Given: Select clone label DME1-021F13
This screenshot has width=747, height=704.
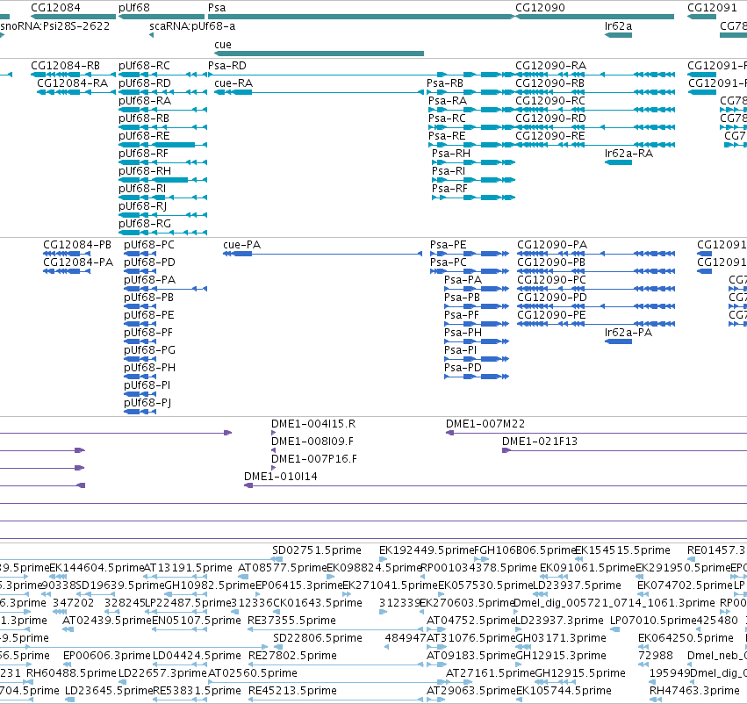Looking at the screenshot, I should point(540,441).
